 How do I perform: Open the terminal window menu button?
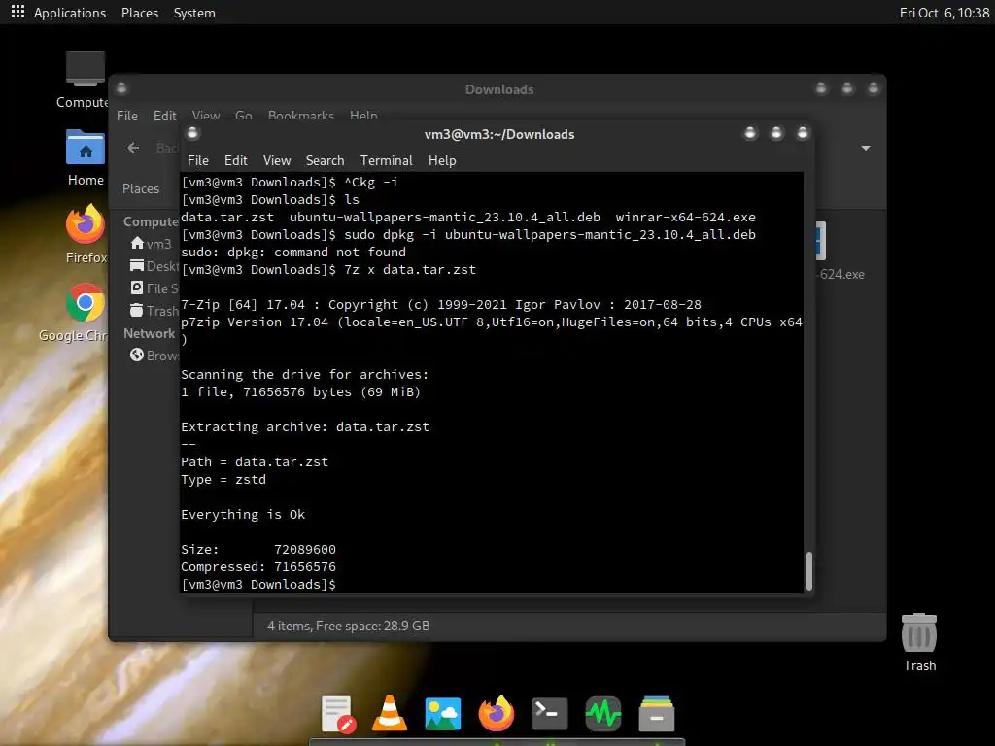click(193, 133)
